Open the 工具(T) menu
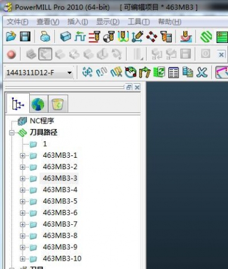The width and height of the screenshot is (228, 269). click(138, 22)
